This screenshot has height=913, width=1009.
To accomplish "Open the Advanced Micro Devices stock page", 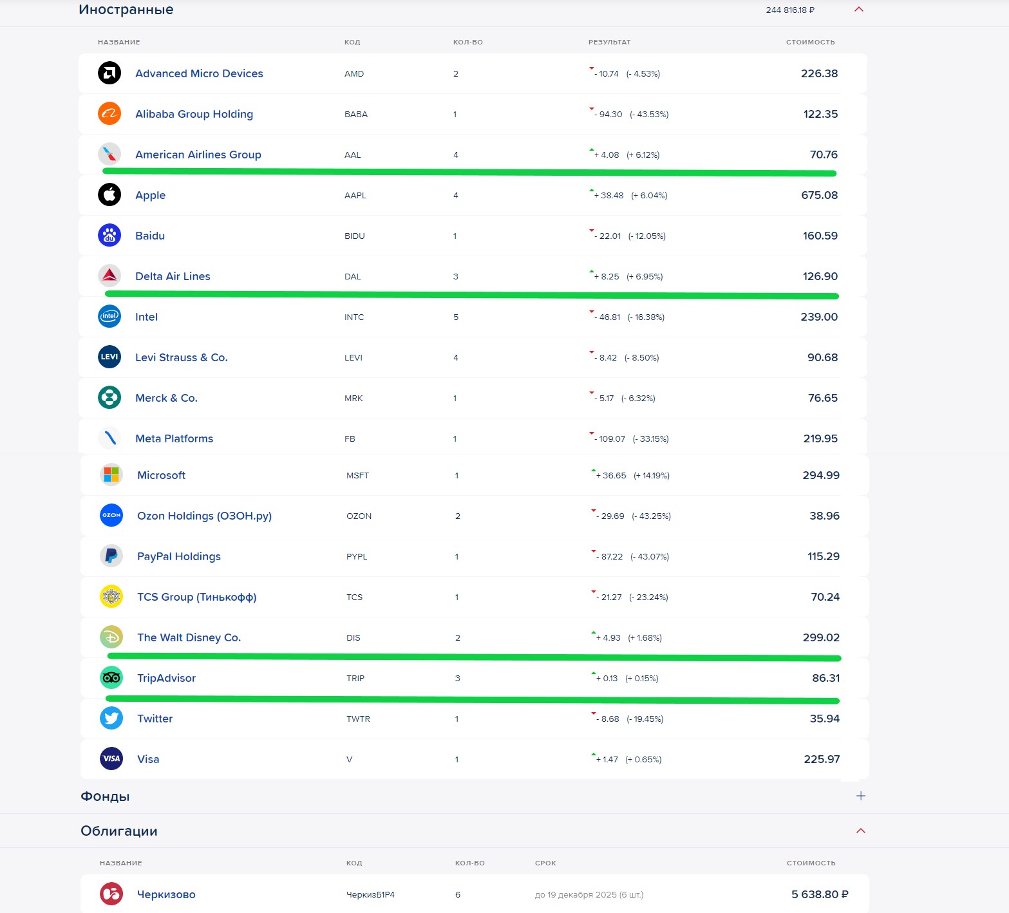I will pos(199,73).
